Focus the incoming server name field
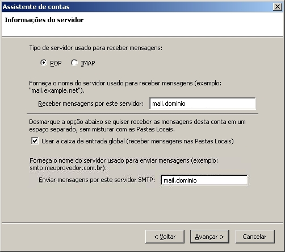The height and width of the screenshot is (252, 285). pos(202,104)
